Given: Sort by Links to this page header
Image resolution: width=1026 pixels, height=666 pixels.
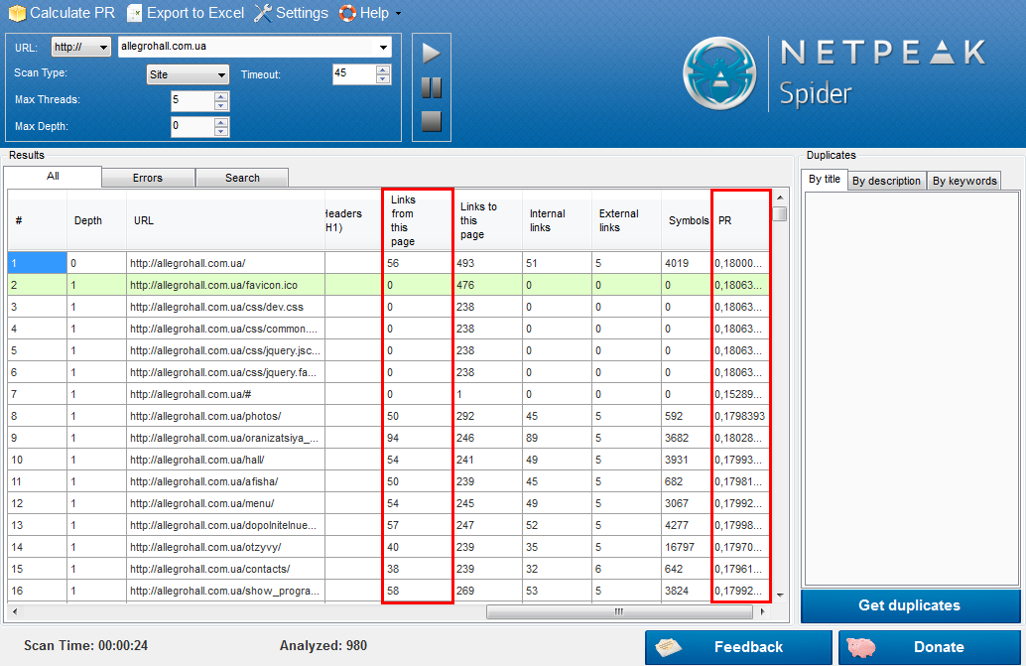Looking at the screenshot, I should pyautogui.click(x=487, y=221).
